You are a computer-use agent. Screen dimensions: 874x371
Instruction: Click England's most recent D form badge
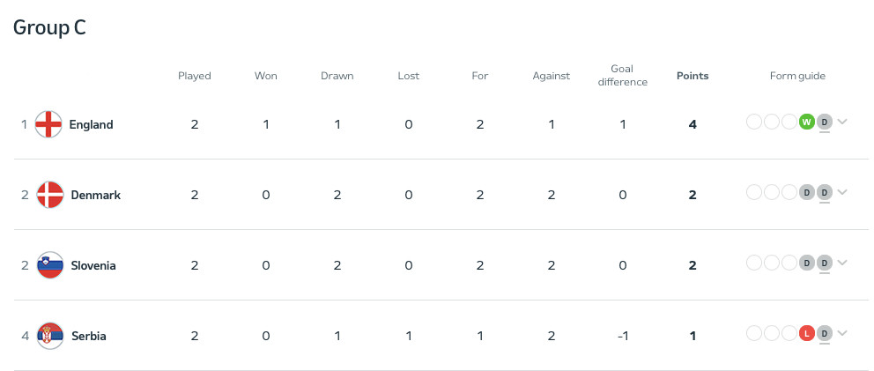[825, 122]
